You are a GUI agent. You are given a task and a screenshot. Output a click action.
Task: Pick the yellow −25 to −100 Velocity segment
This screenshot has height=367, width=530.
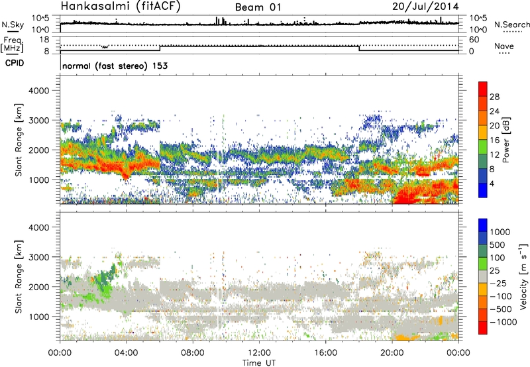pos(483,289)
